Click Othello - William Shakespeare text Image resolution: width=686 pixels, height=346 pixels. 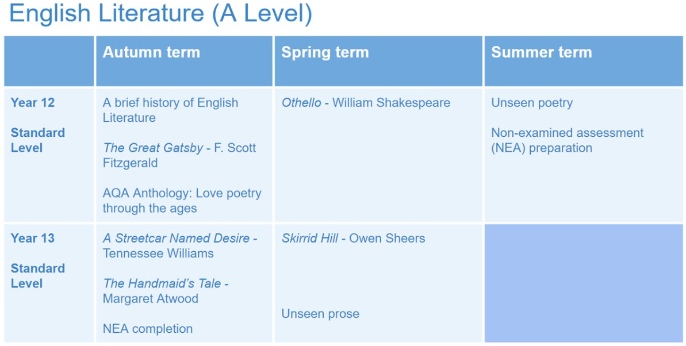click(366, 103)
